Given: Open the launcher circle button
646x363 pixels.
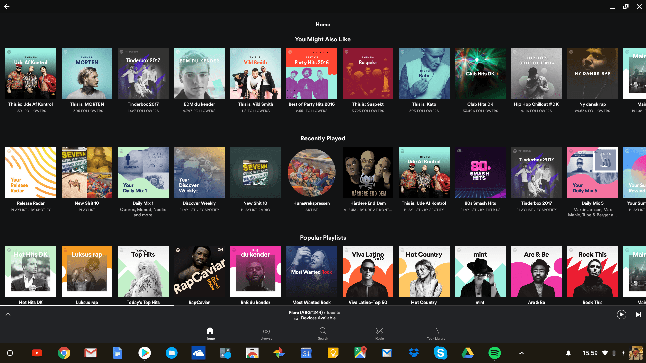Looking at the screenshot, I should 10,353.
